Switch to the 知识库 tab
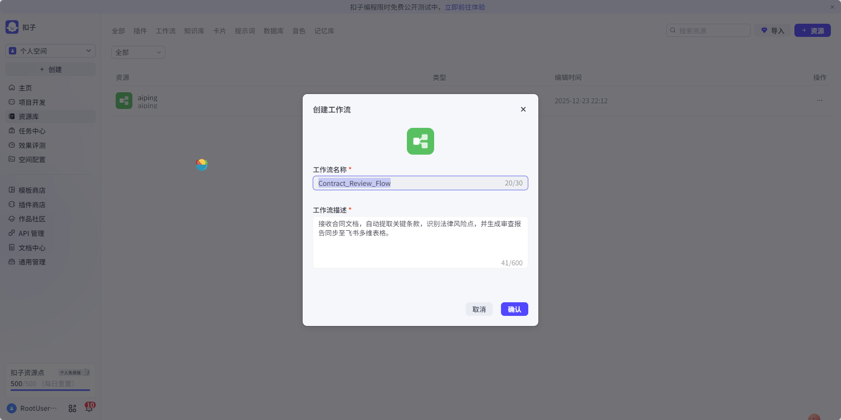The image size is (841, 420). click(194, 31)
